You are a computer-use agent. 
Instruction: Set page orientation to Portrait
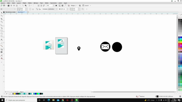[30, 9]
